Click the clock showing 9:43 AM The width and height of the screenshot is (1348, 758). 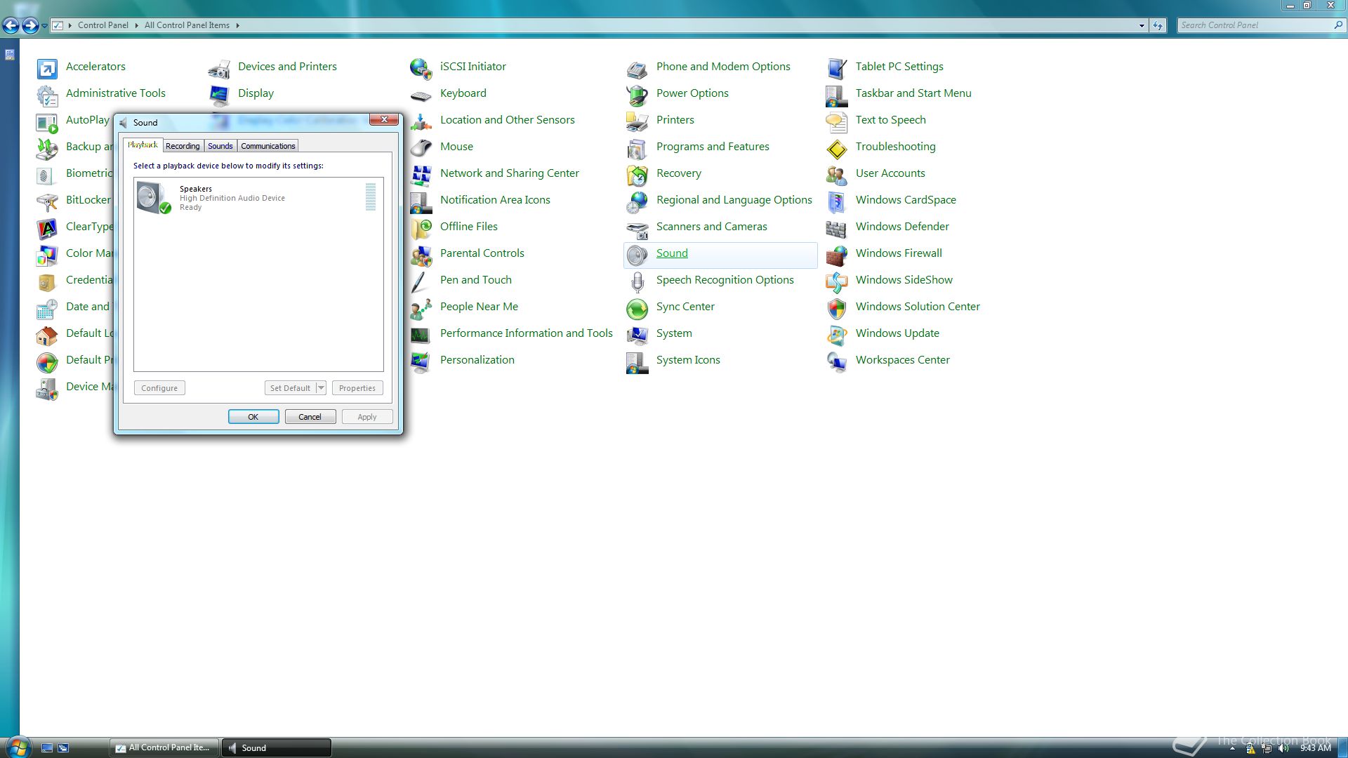click(1315, 748)
